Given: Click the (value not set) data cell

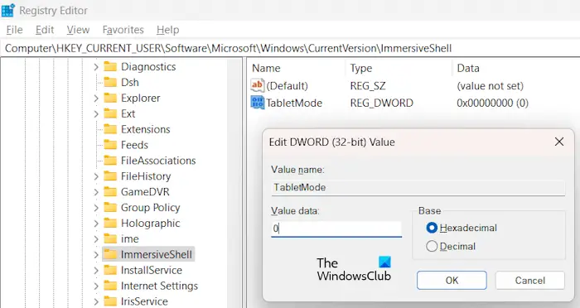Looking at the screenshot, I should [x=491, y=86].
